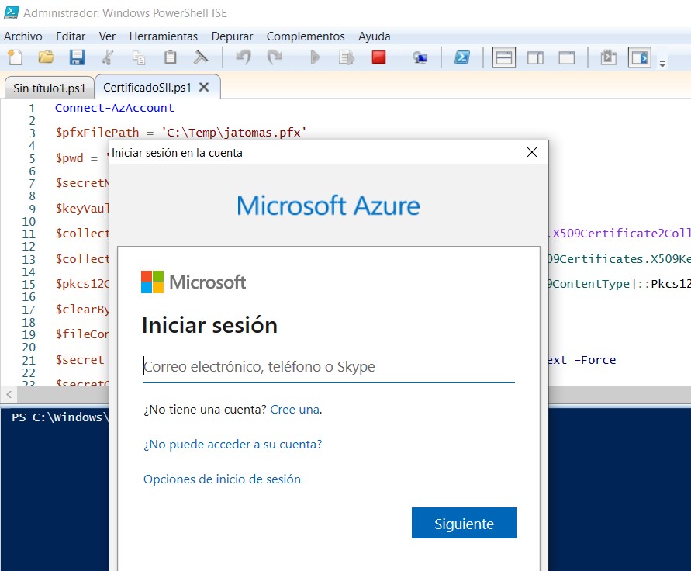Launch PowerShell.exe from the blue console icon

point(462,57)
